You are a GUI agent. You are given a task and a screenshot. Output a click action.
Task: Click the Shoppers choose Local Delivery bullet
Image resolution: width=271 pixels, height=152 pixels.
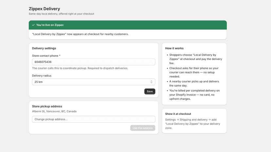[196, 59]
